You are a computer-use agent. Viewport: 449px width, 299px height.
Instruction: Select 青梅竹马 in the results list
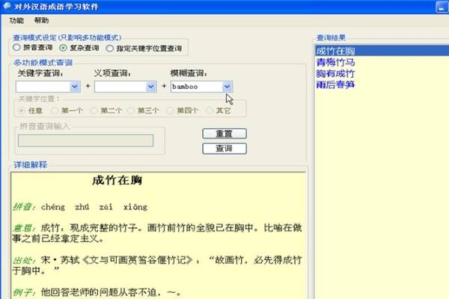coord(335,62)
